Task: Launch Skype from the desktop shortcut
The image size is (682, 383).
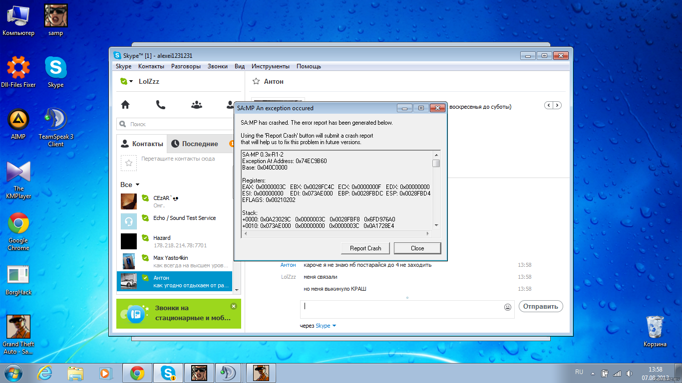Action: 55,72
